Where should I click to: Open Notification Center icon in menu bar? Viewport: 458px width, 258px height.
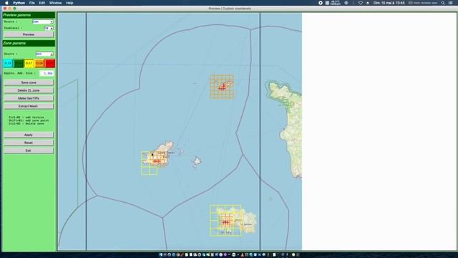click(x=451, y=3)
